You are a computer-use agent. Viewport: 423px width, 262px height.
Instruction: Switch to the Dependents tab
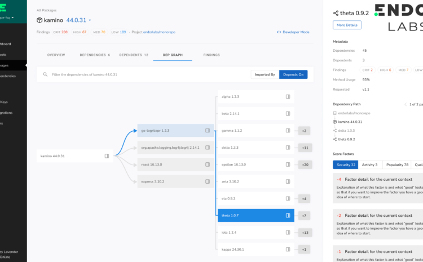tap(134, 55)
